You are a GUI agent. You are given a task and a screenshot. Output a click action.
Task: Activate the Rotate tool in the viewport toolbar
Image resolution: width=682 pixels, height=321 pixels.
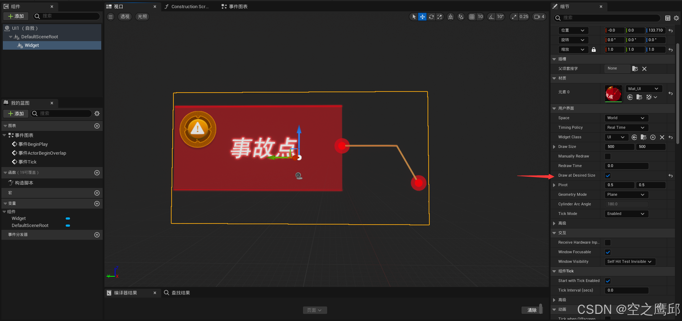pos(431,17)
